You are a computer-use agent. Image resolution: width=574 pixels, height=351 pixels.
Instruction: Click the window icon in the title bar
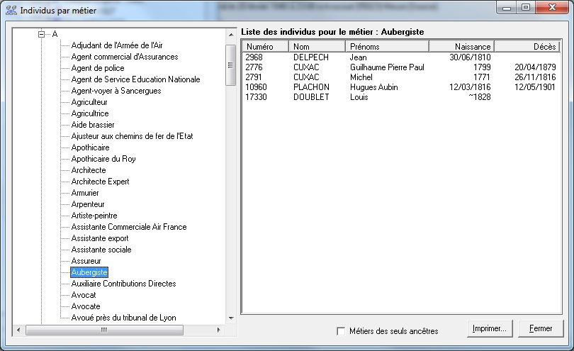tap(11, 9)
